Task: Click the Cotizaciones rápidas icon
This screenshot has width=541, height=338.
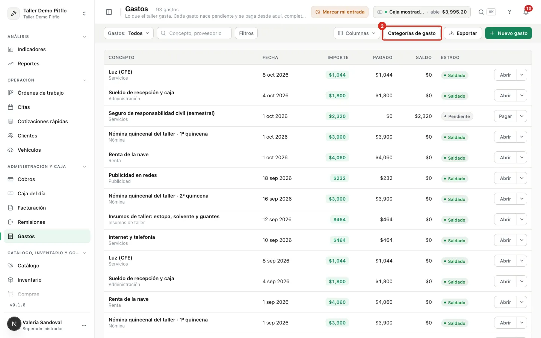Action: pyautogui.click(x=11, y=121)
